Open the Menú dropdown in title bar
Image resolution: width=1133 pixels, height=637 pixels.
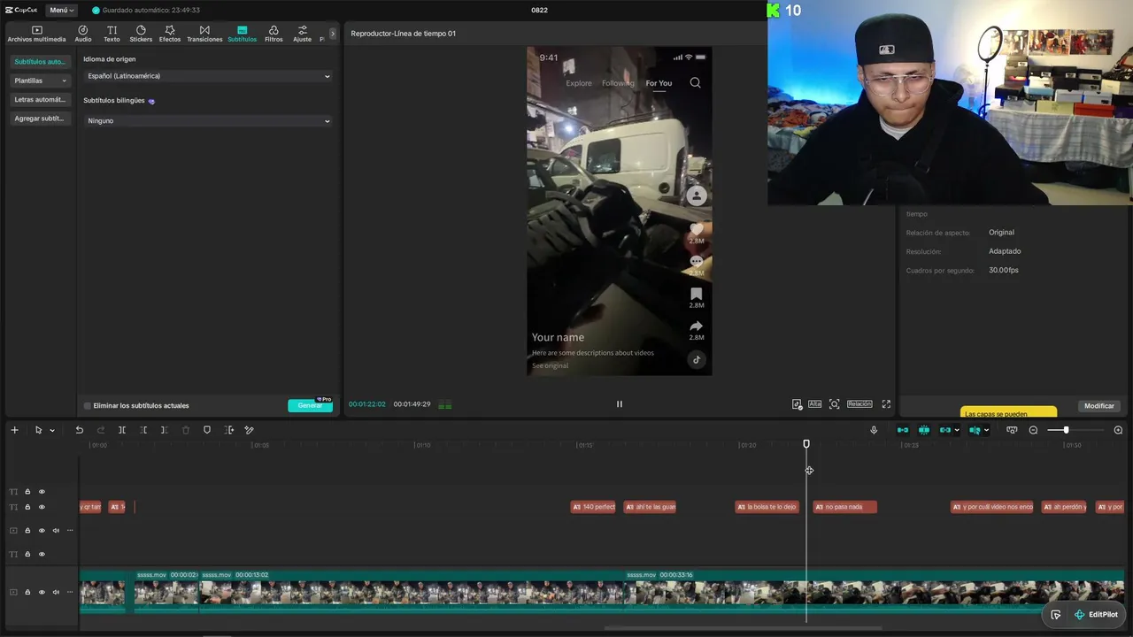coord(62,10)
